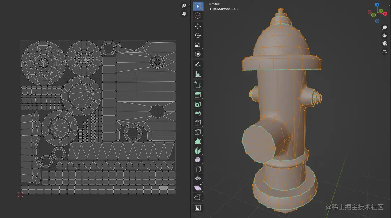Pick the Shear tool
Viewport: 391px width, 218px height.
tap(198, 188)
